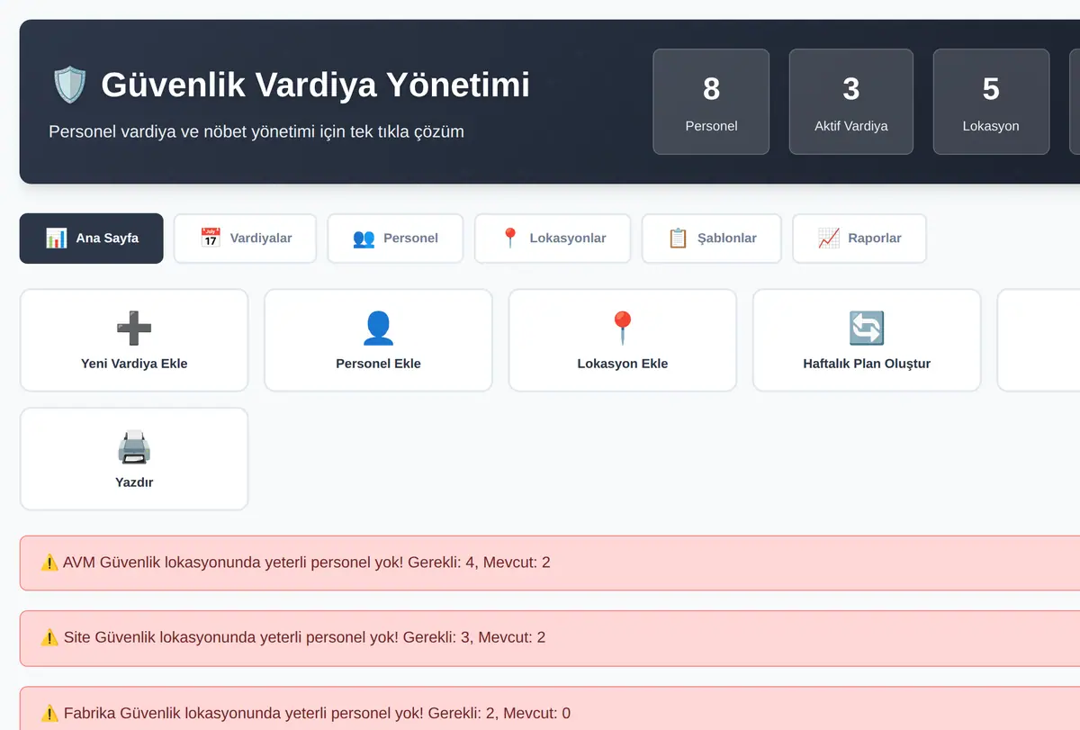Click the Yazdır label
The image size is (1080, 730).
(134, 482)
